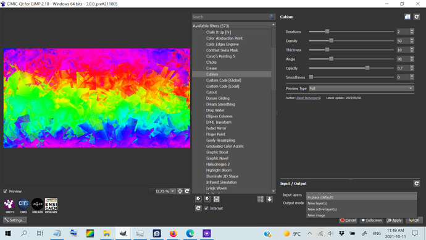The height and width of the screenshot is (240, 426).
Task: Click the Smoothness slider handle
Action: 311,77
